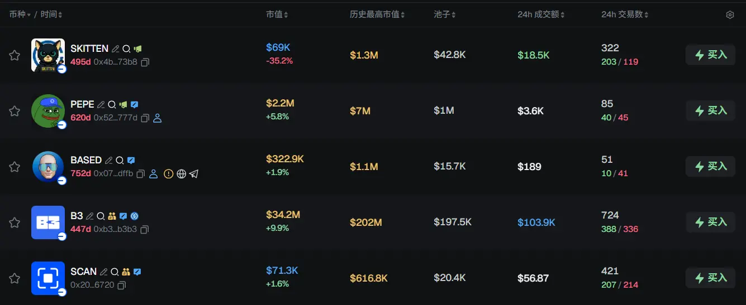
Task: Sort by 池子 column header
Action: (445, 14)
